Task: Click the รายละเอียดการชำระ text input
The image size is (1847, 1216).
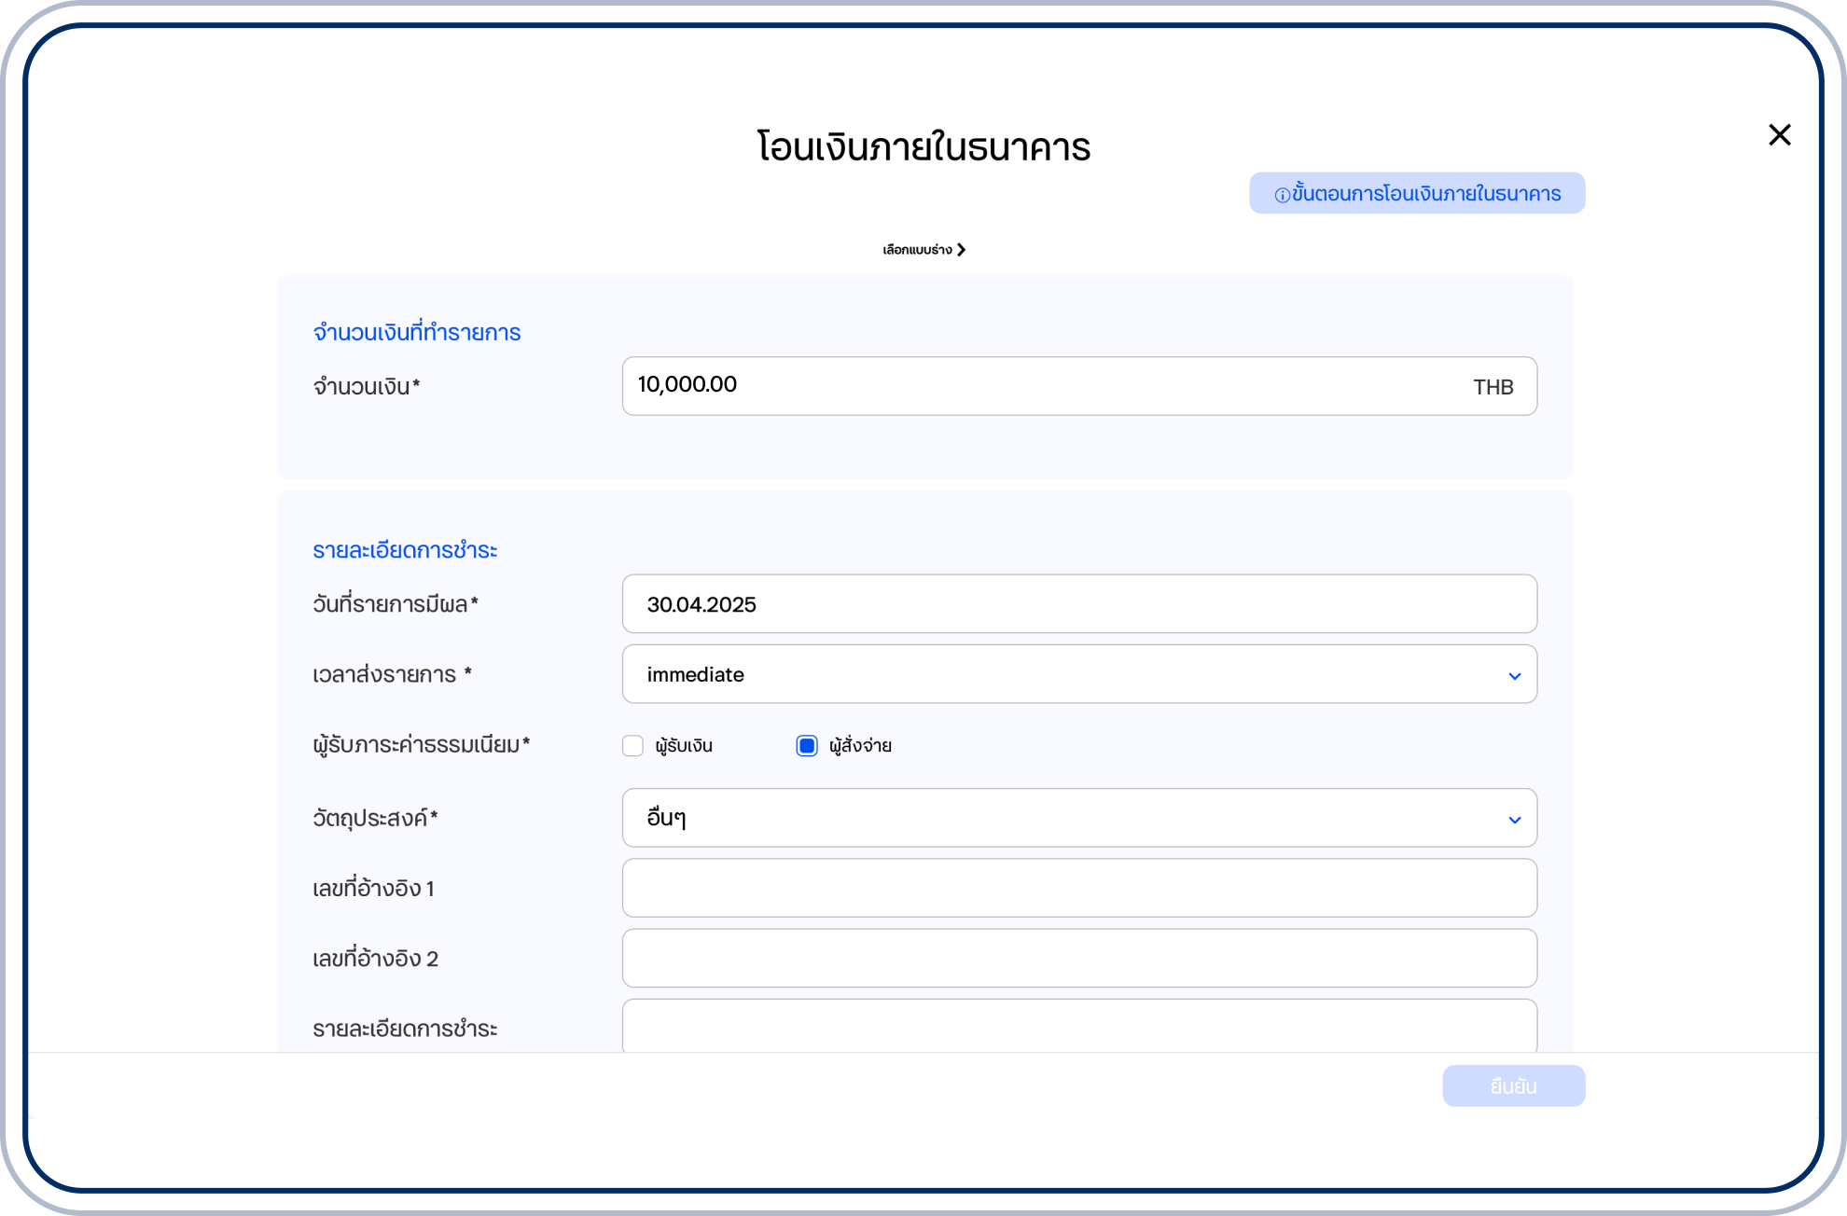Action: pyautogui.click(x=1077, y=1026)
